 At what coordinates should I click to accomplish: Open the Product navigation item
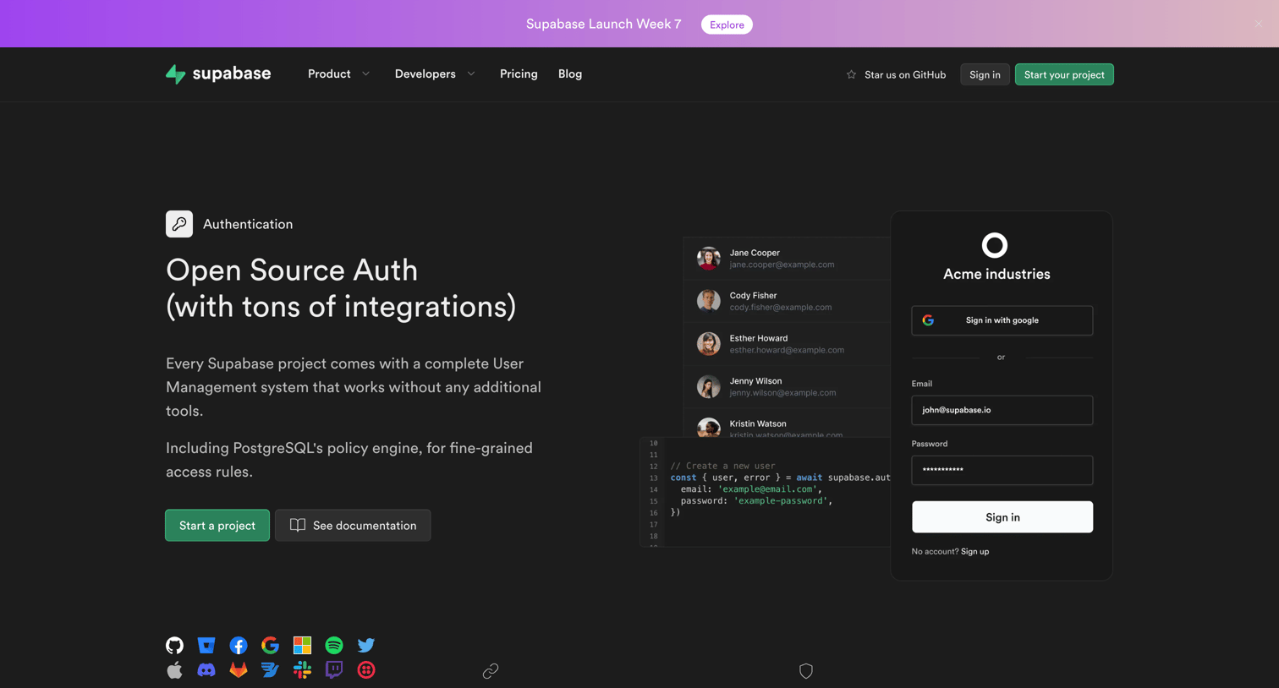pos(329,74)
